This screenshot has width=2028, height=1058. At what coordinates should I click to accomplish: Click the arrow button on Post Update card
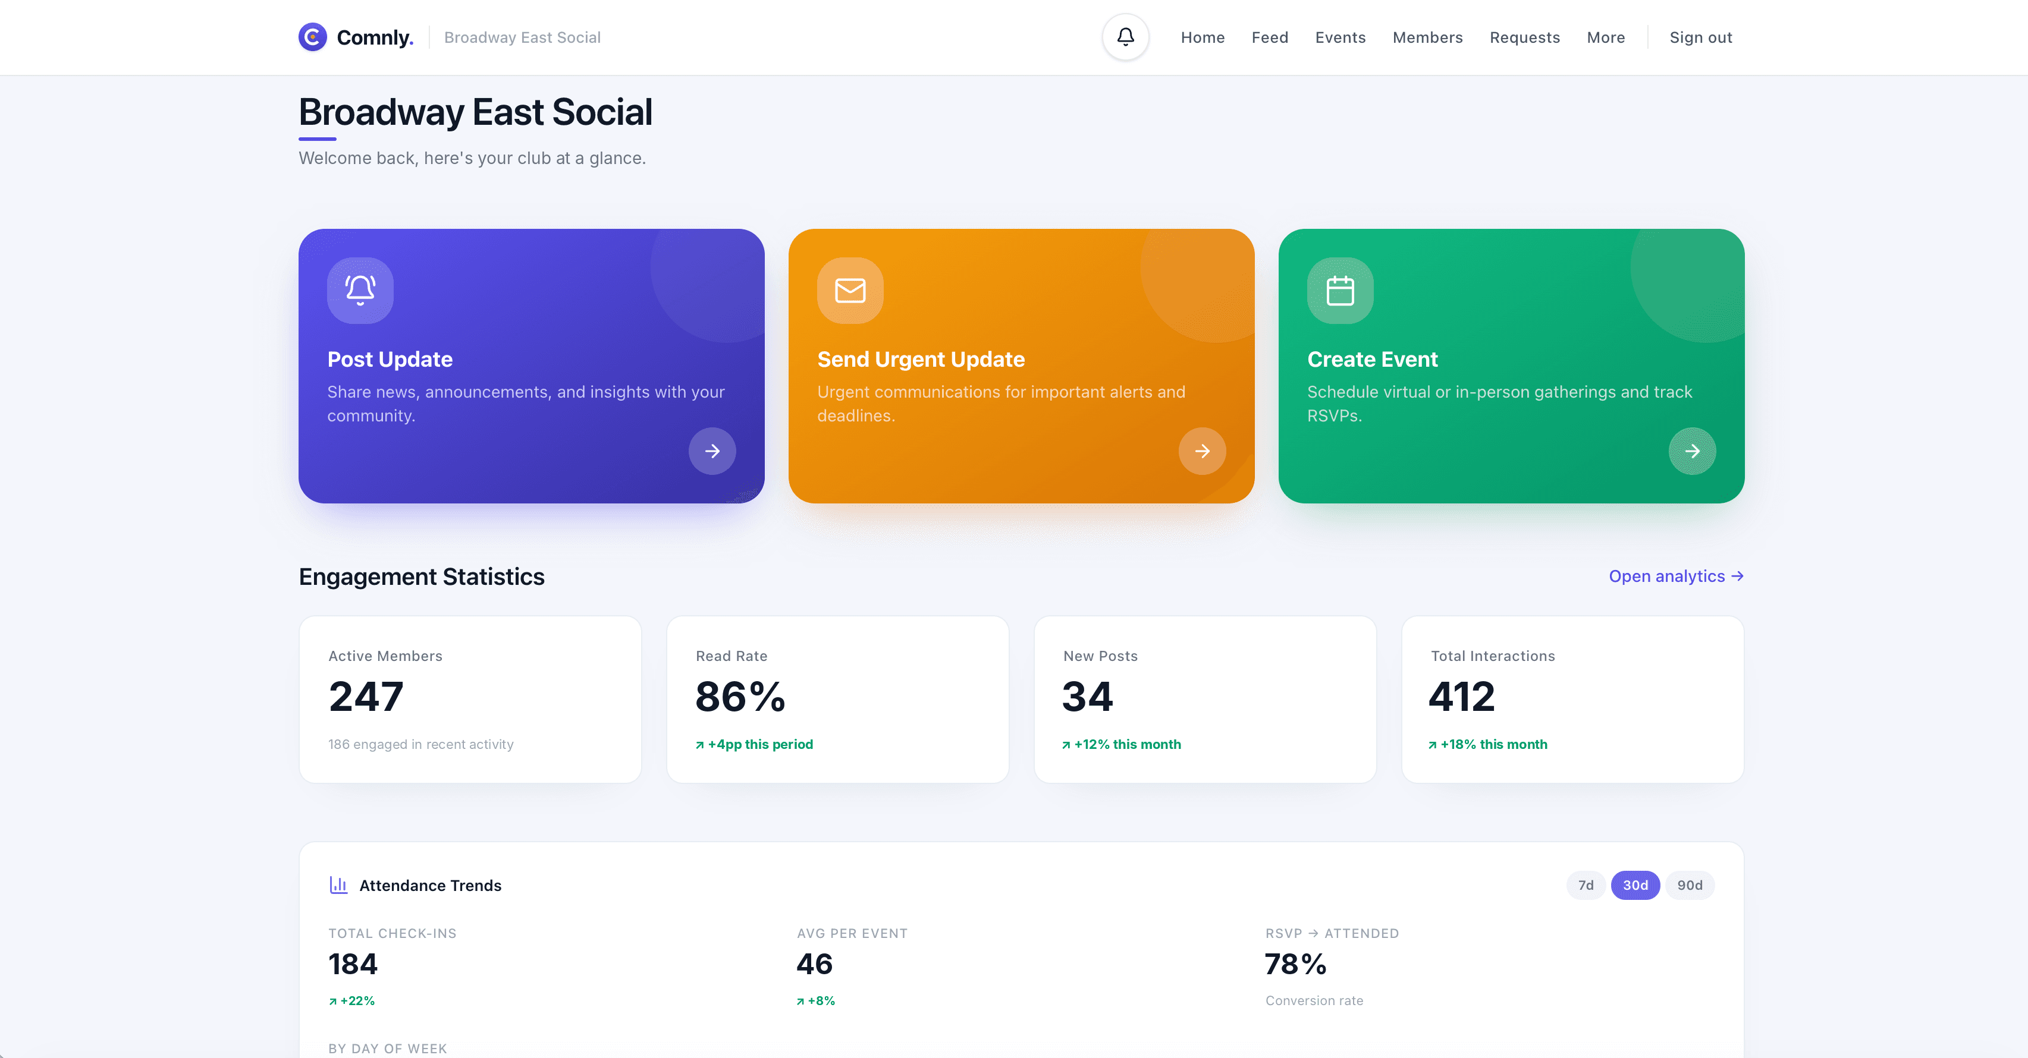coord(712,451)
